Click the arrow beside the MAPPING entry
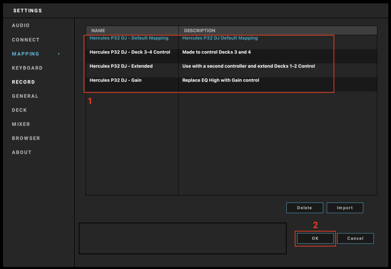Viewport: 391px width, 269px height. click(59, 54)
